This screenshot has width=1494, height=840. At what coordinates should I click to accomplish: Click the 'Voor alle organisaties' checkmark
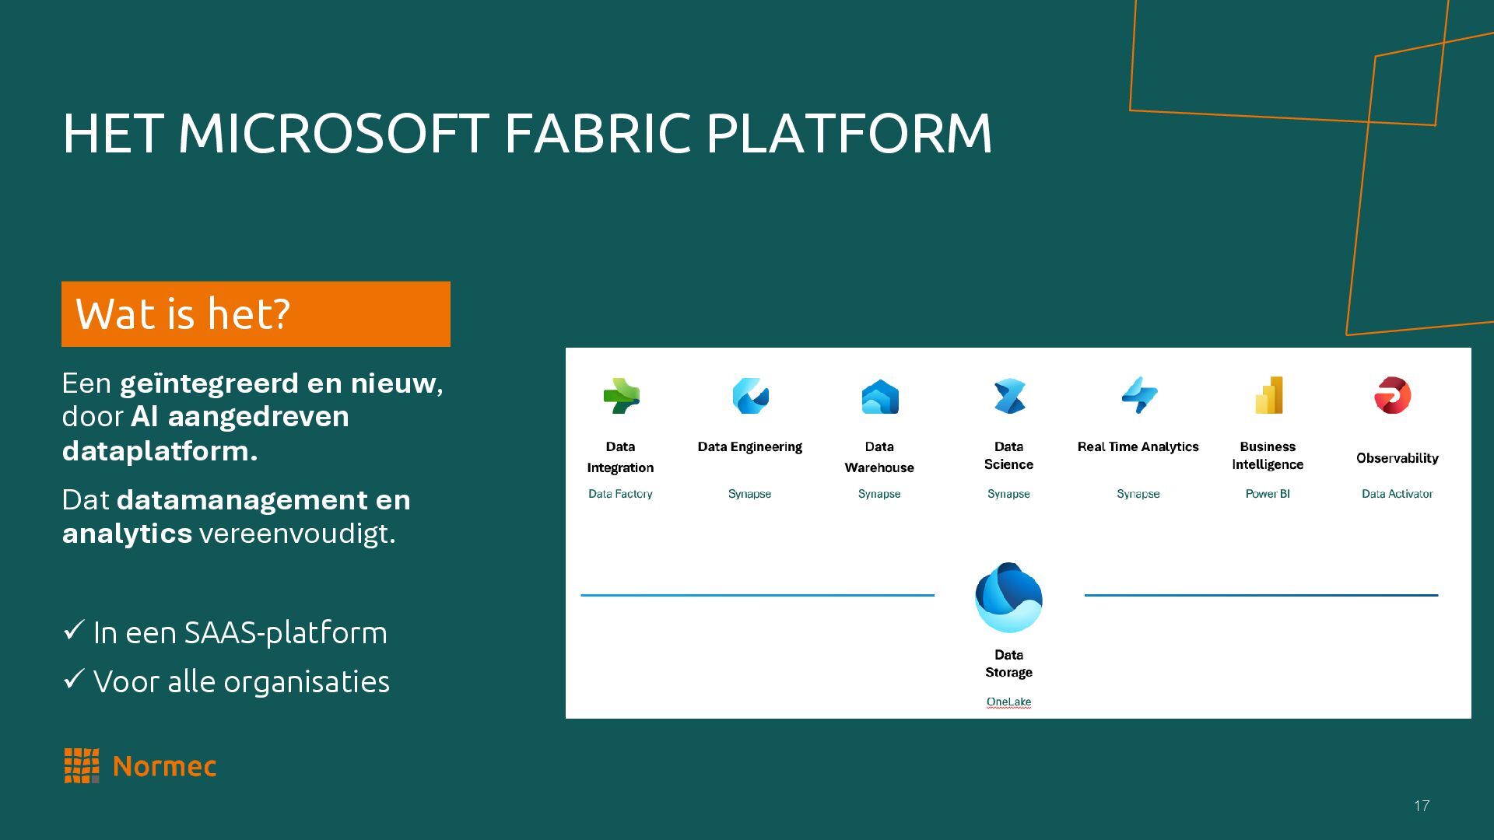pos(73,679)
